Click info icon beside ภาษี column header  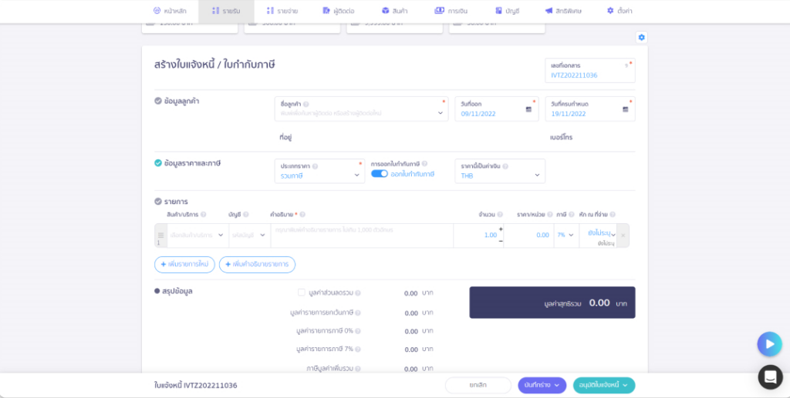572,215
